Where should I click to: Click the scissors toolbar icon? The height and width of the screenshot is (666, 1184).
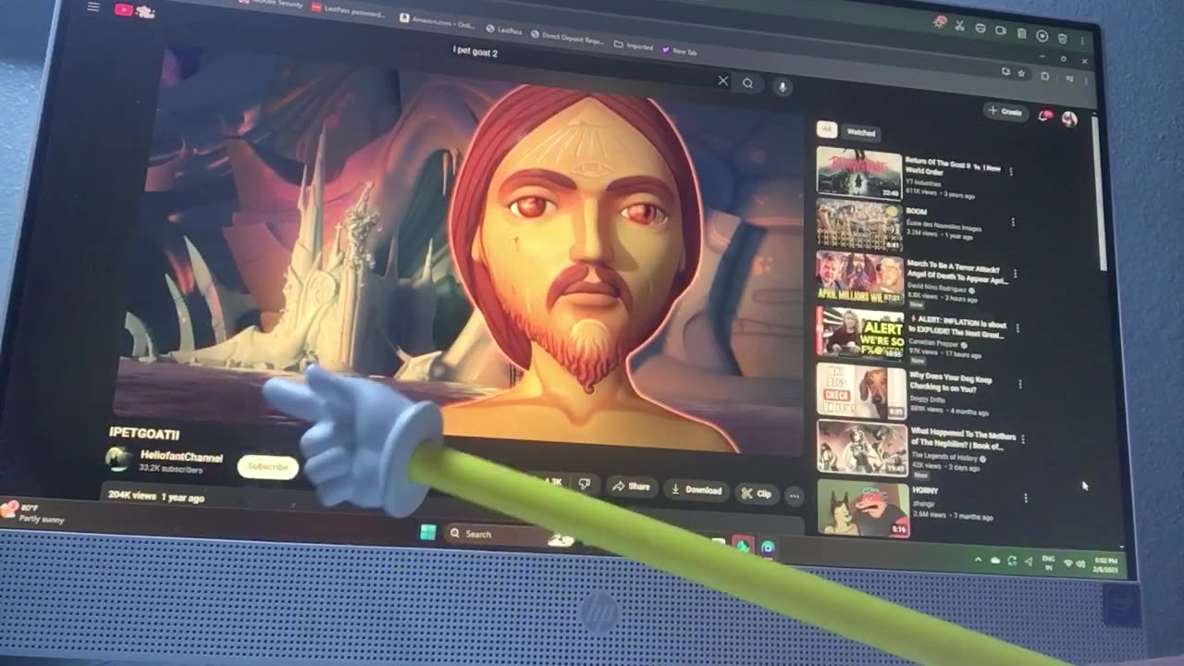(x=959, y=26)
